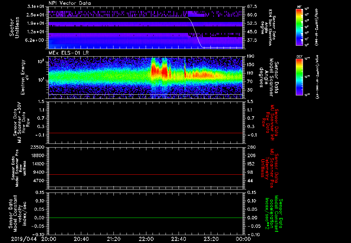Click the "NF" label above the color bar
351x243 pixels.
click(x=299, y=7)
